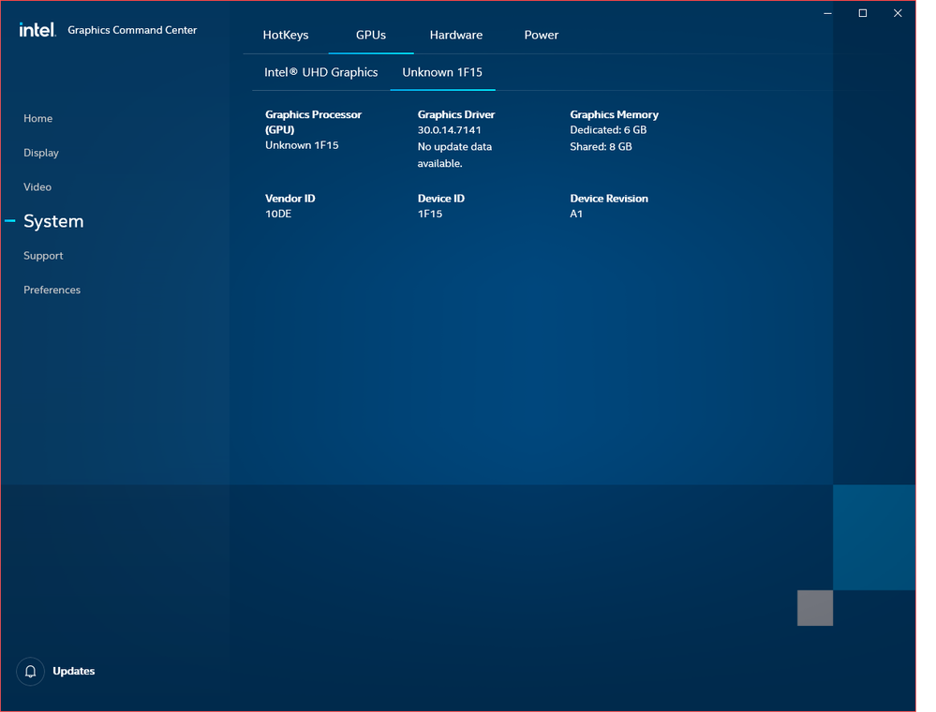Click the Graphics Processor (GPU) heading
936x712 pixels.
[313, 122]
